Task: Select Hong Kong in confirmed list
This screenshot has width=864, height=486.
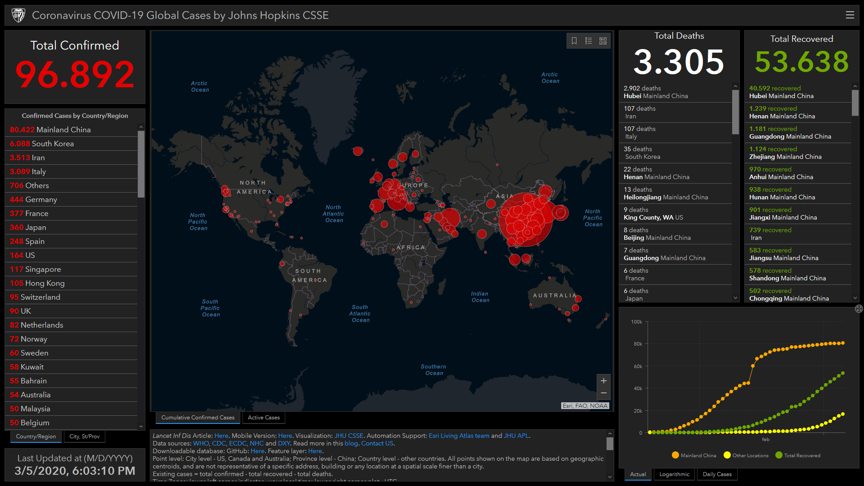Action: tap(71, 283)
